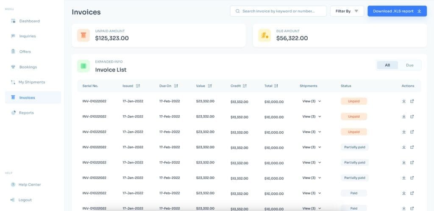Image resolution: width=434 pixels, height=211 pixels.
Task: Click the download icon in the first invoice row
Action: 404,101
